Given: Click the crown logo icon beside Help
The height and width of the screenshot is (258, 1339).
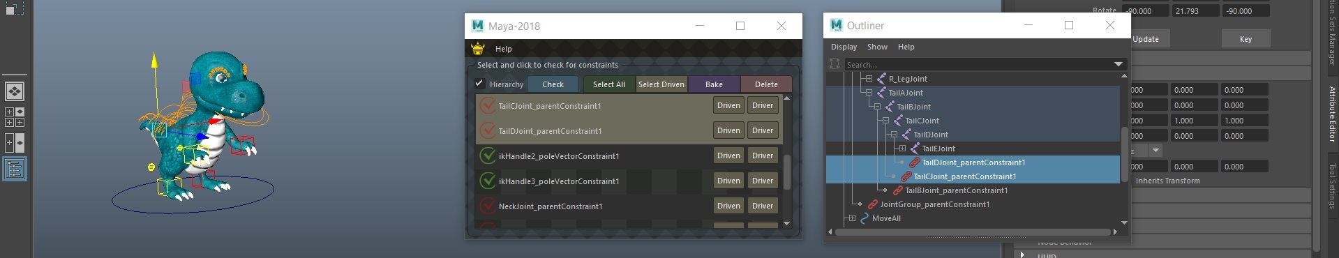Looking at the screenshot, I should click(478, 48).
